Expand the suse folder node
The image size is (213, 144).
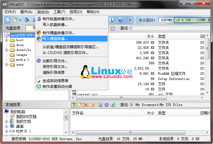pyautogui.click(x=6, y=64)
